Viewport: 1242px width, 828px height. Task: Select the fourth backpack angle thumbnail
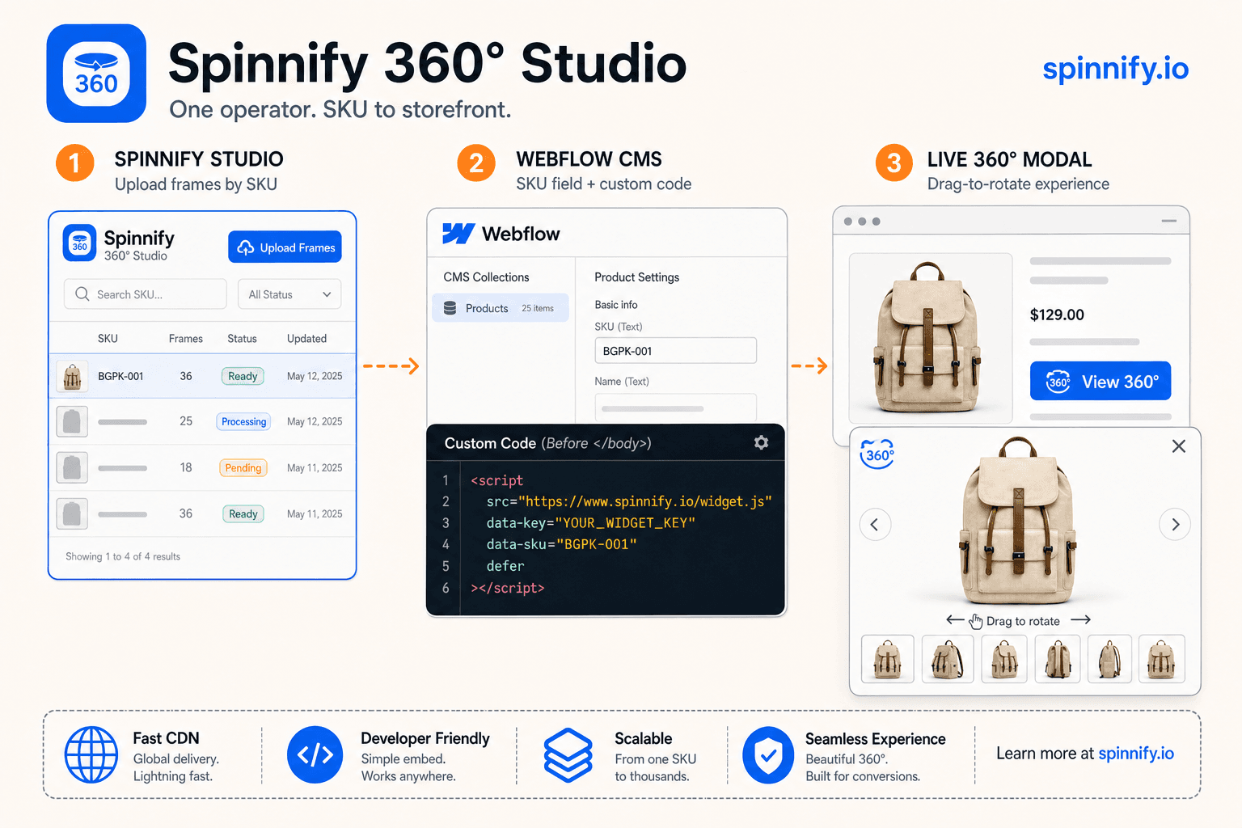(x=1058, y=659)
